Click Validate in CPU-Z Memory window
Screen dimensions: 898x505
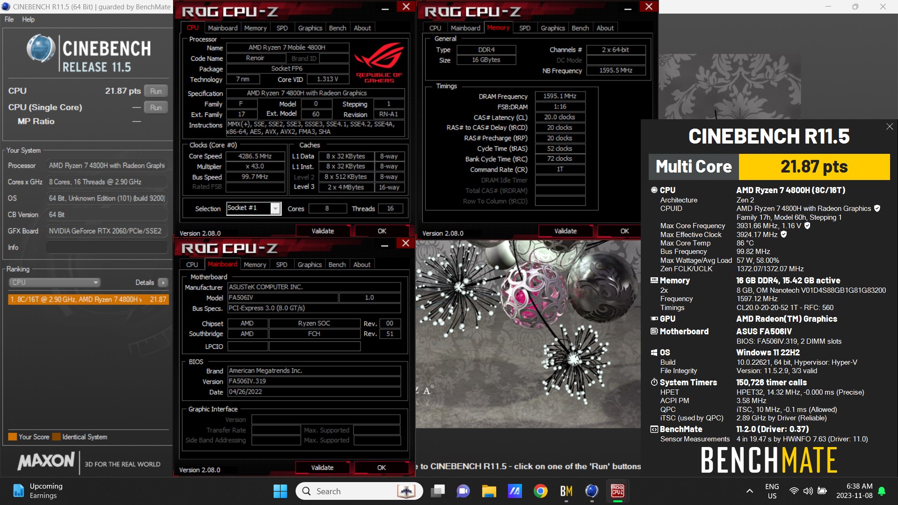point(565,231)
